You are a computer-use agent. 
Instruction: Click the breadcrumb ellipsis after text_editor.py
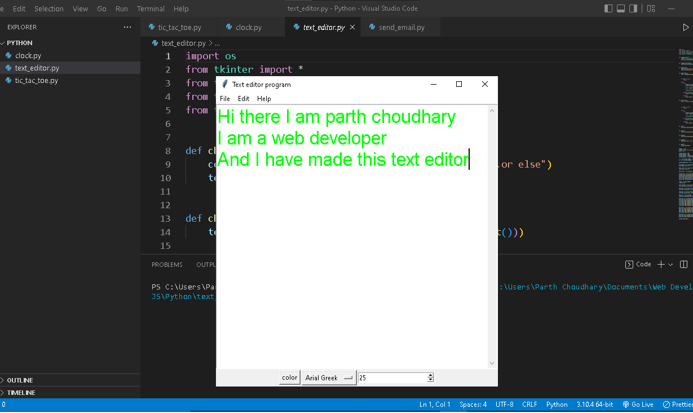(217, 43)
